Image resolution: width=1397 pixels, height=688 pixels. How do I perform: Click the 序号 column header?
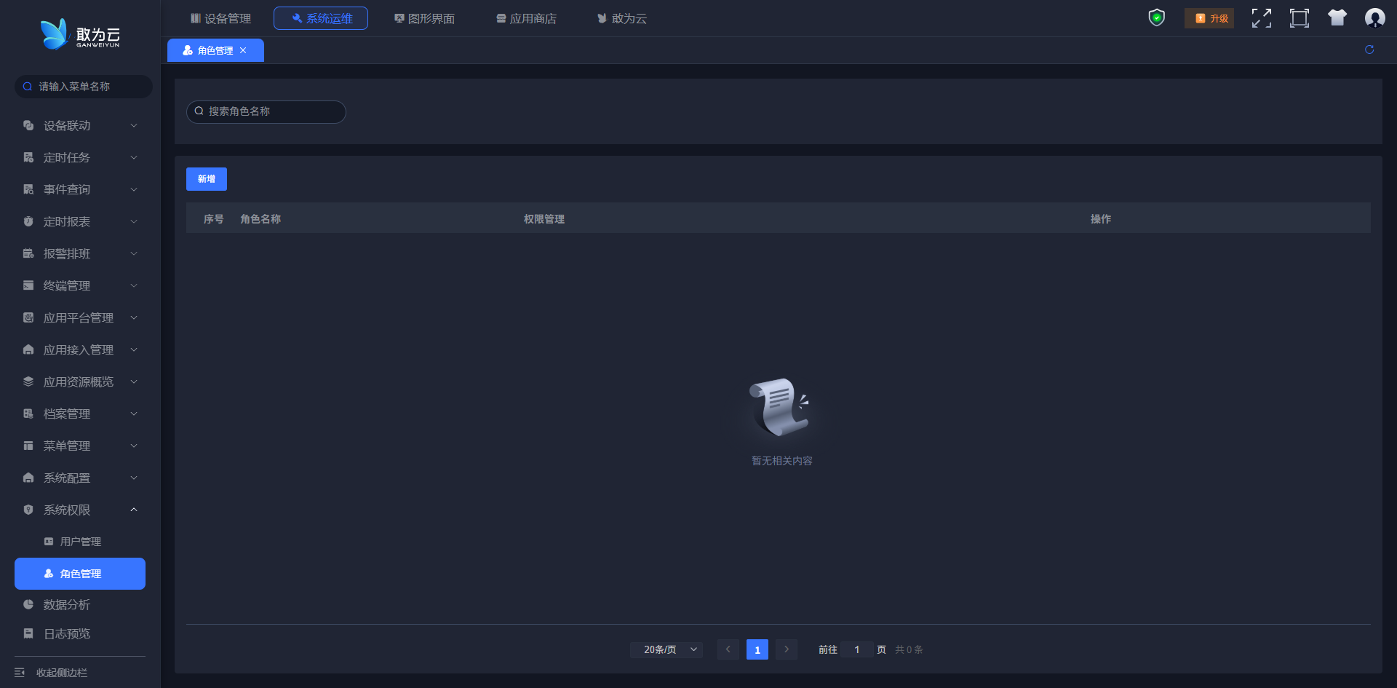[x=213, y=218]
